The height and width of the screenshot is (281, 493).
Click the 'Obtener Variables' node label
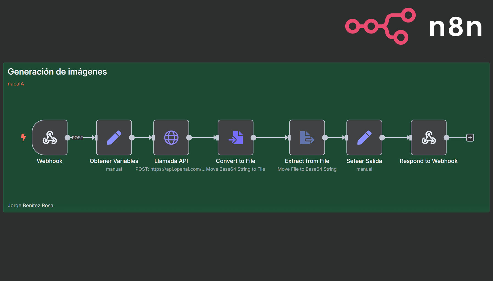114,161
